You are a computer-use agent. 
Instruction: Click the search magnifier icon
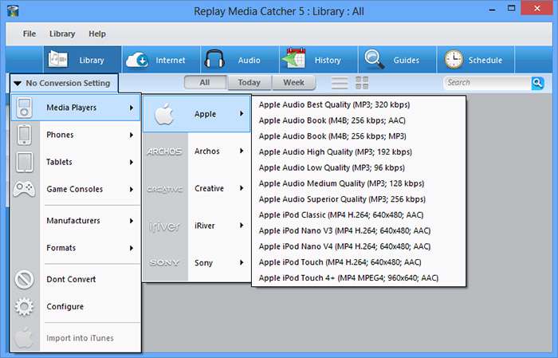[x=537, y=82]
